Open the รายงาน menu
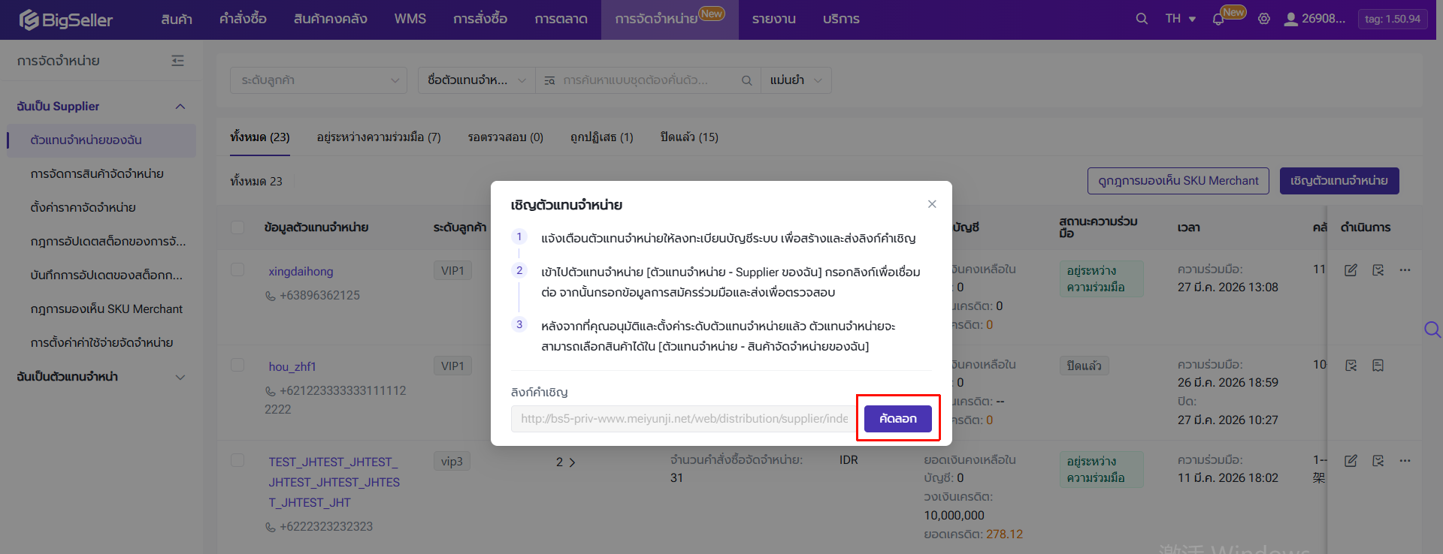 (x=774, y=19)
